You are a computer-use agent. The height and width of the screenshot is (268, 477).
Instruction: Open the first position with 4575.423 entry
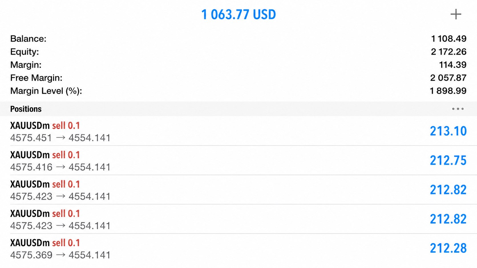238,190
